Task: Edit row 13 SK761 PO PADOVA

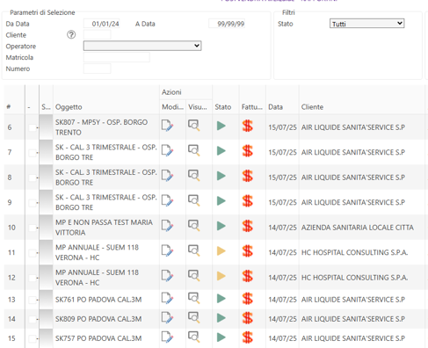Action: 167,299
